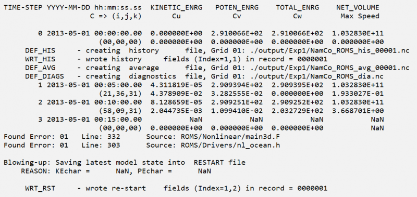Click the 3.668701E+00 max speed value
The height and width of the screenshot is (197, 417).
(x=358, y=111)
